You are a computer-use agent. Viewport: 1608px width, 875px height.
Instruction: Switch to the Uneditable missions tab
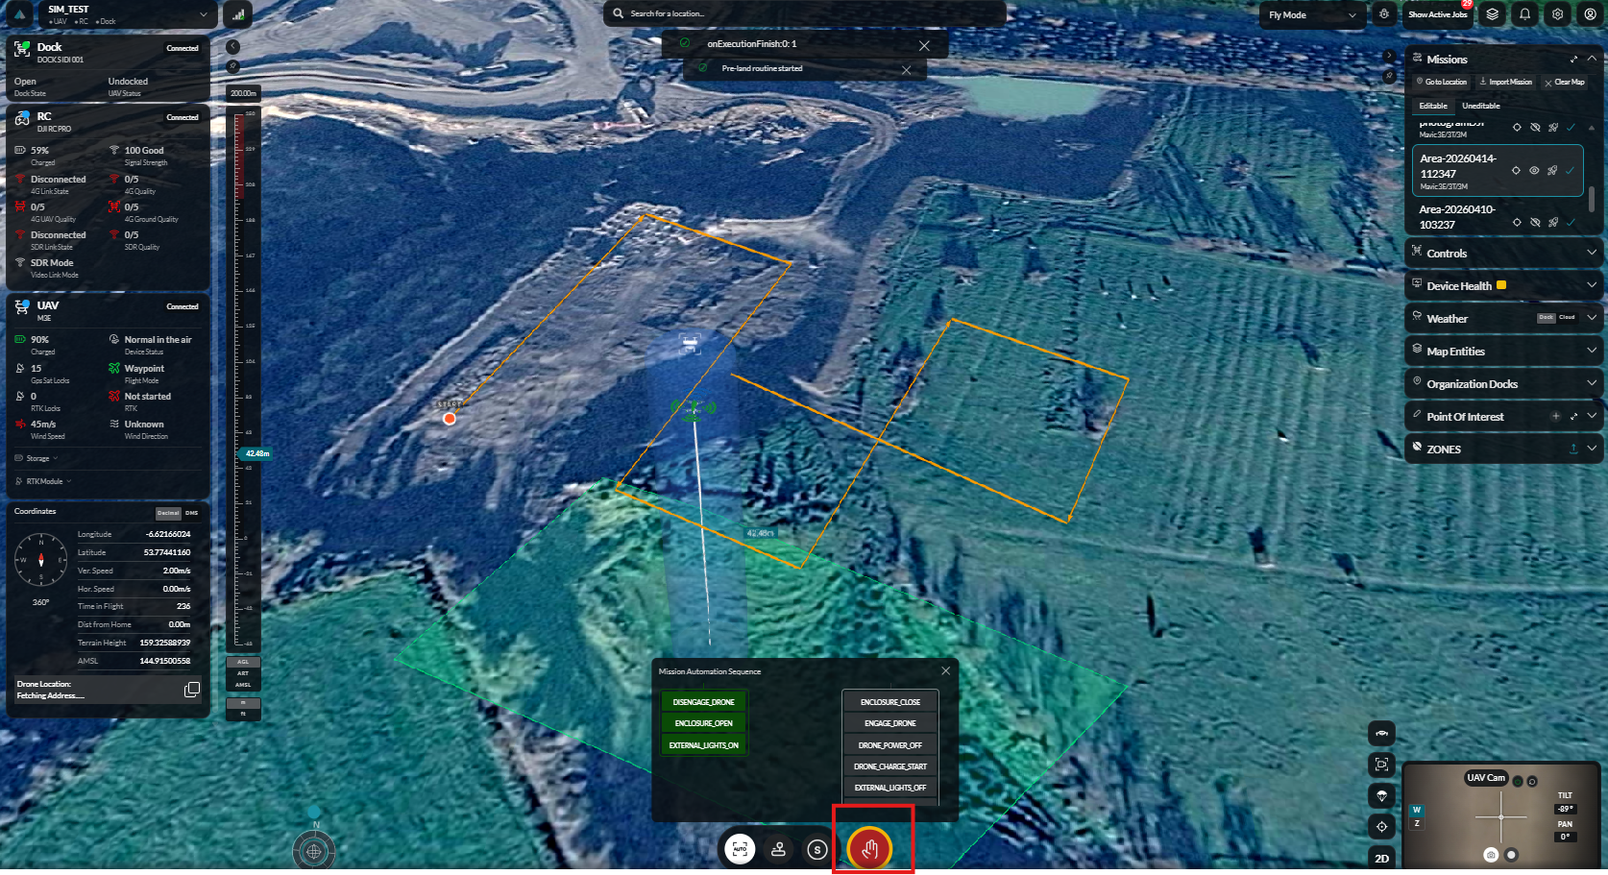[x=1480, y=106]
